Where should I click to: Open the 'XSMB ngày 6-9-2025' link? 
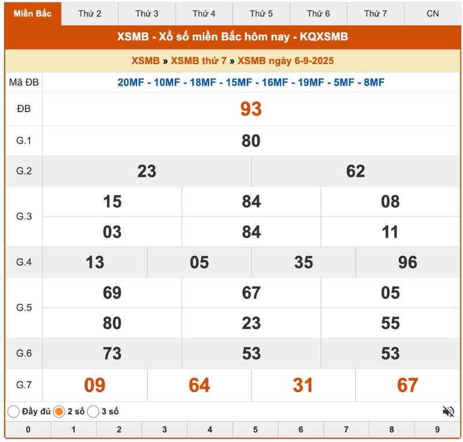tap(285, 61)
